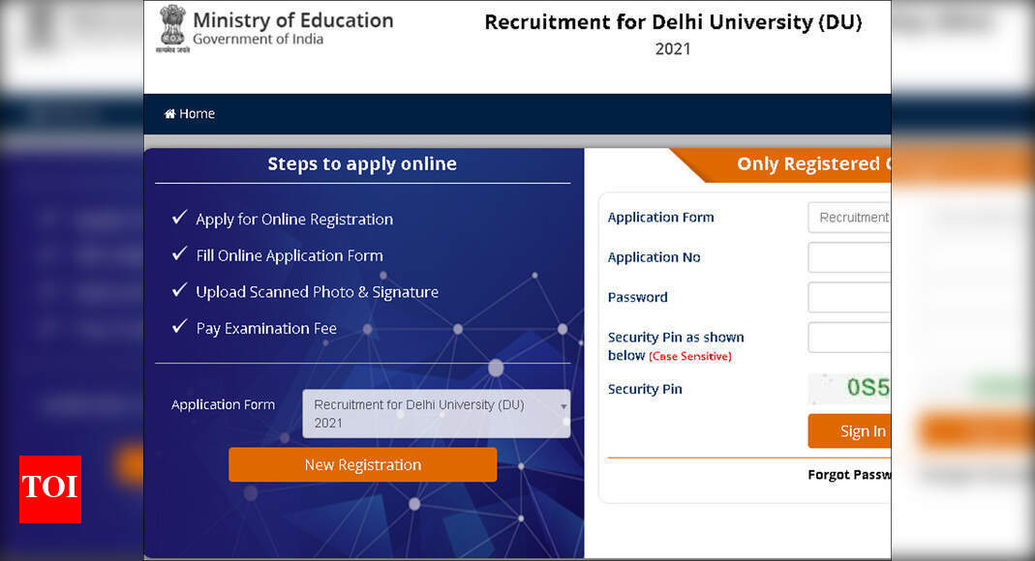1035x561 pixels.
Task: Click the TOI logo
Action: pyautogui.click(x=49, y=489)
